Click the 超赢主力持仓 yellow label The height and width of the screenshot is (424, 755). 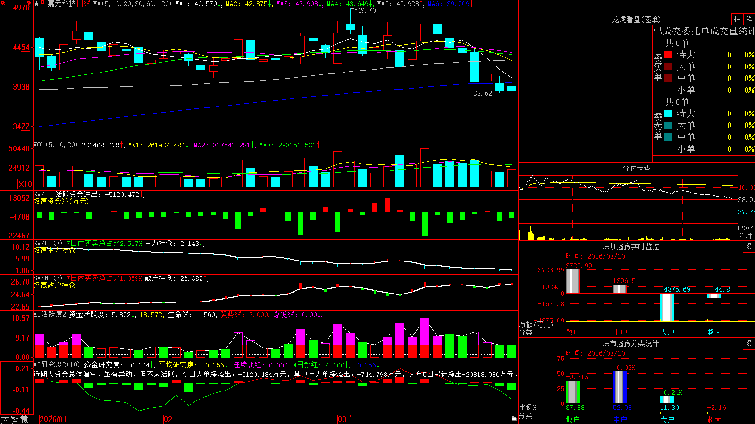point(54,251)
